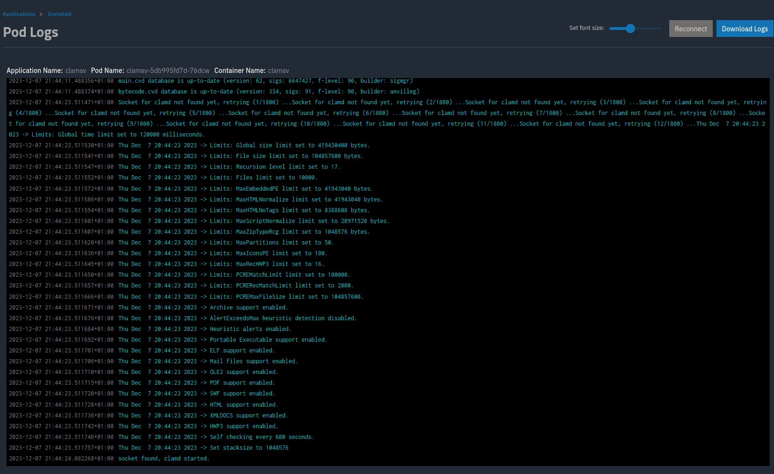Select the MaxZipTypeRcg limit log line

[189, 232]
